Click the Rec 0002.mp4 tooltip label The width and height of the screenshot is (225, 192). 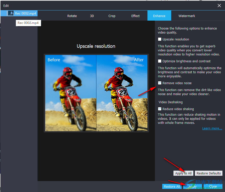[x=28, y=23]
